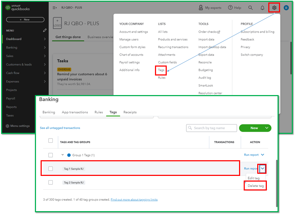Open the Settings gear icon
Viewport: 295px width, 214px height.
tap(274, 7)
